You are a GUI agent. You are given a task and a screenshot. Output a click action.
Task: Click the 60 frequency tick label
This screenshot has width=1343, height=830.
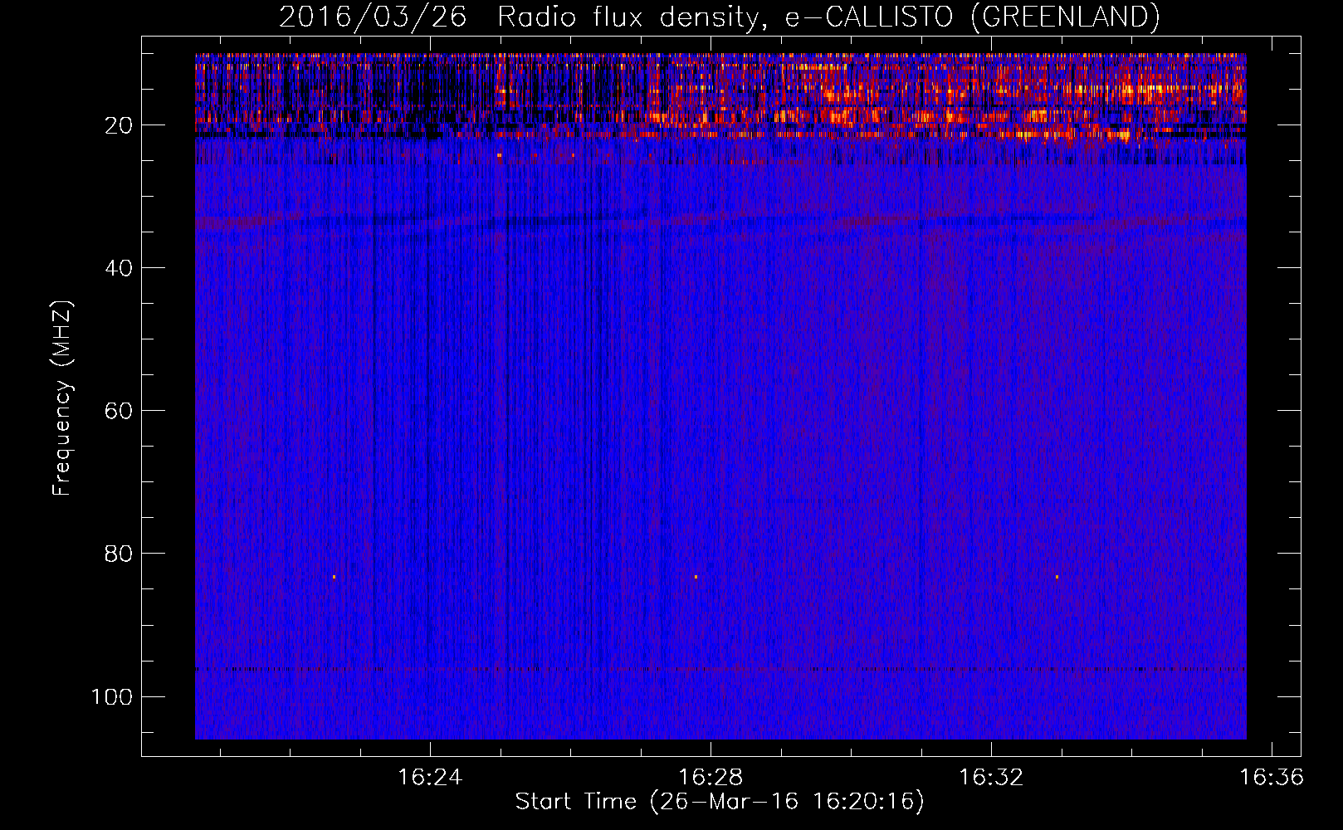[119, 411]
